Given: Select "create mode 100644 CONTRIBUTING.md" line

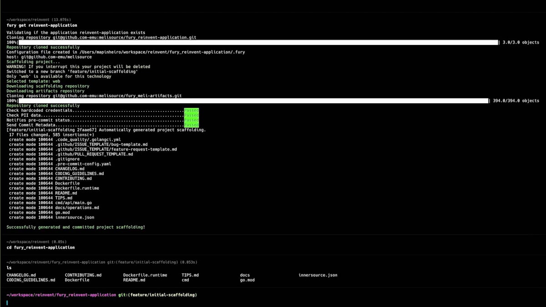Looking at the screenshot, I should click(x=50, y=178).
